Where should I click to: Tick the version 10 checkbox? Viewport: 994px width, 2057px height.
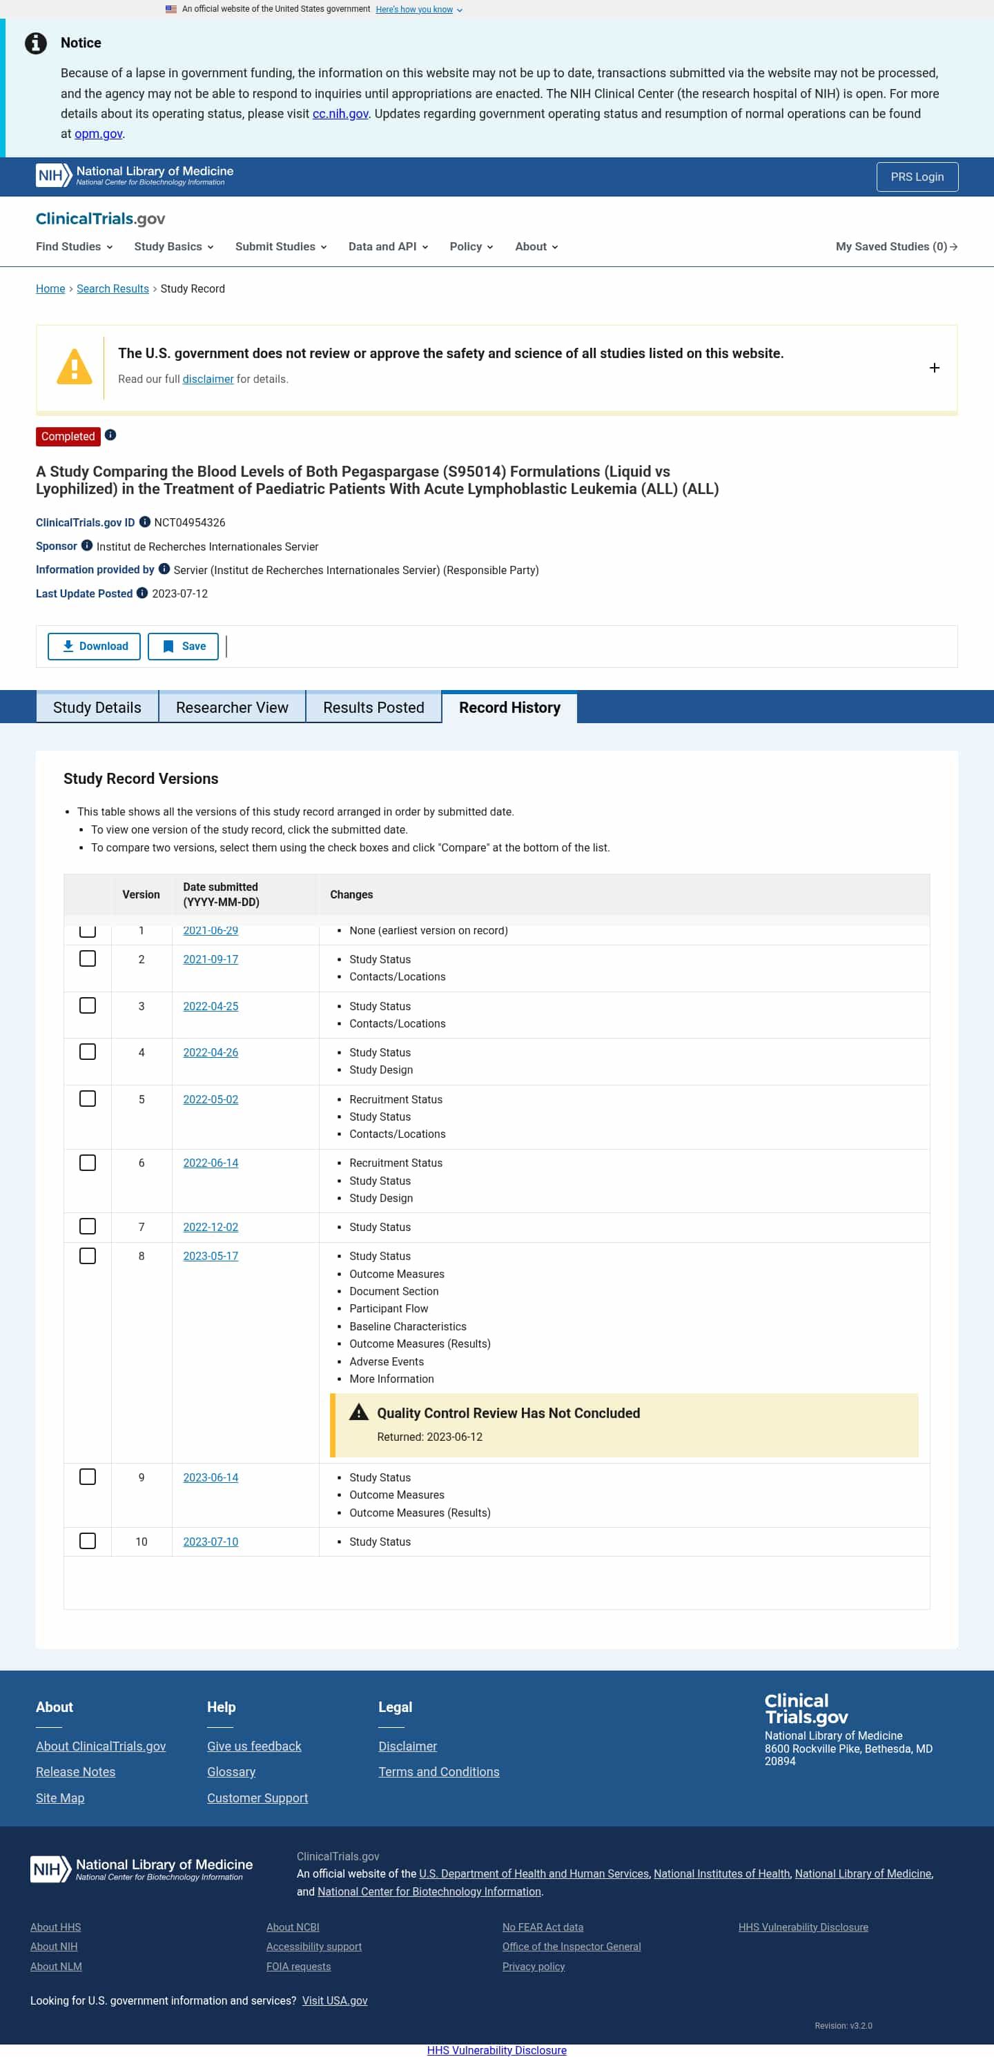[x=88, y=1542]
